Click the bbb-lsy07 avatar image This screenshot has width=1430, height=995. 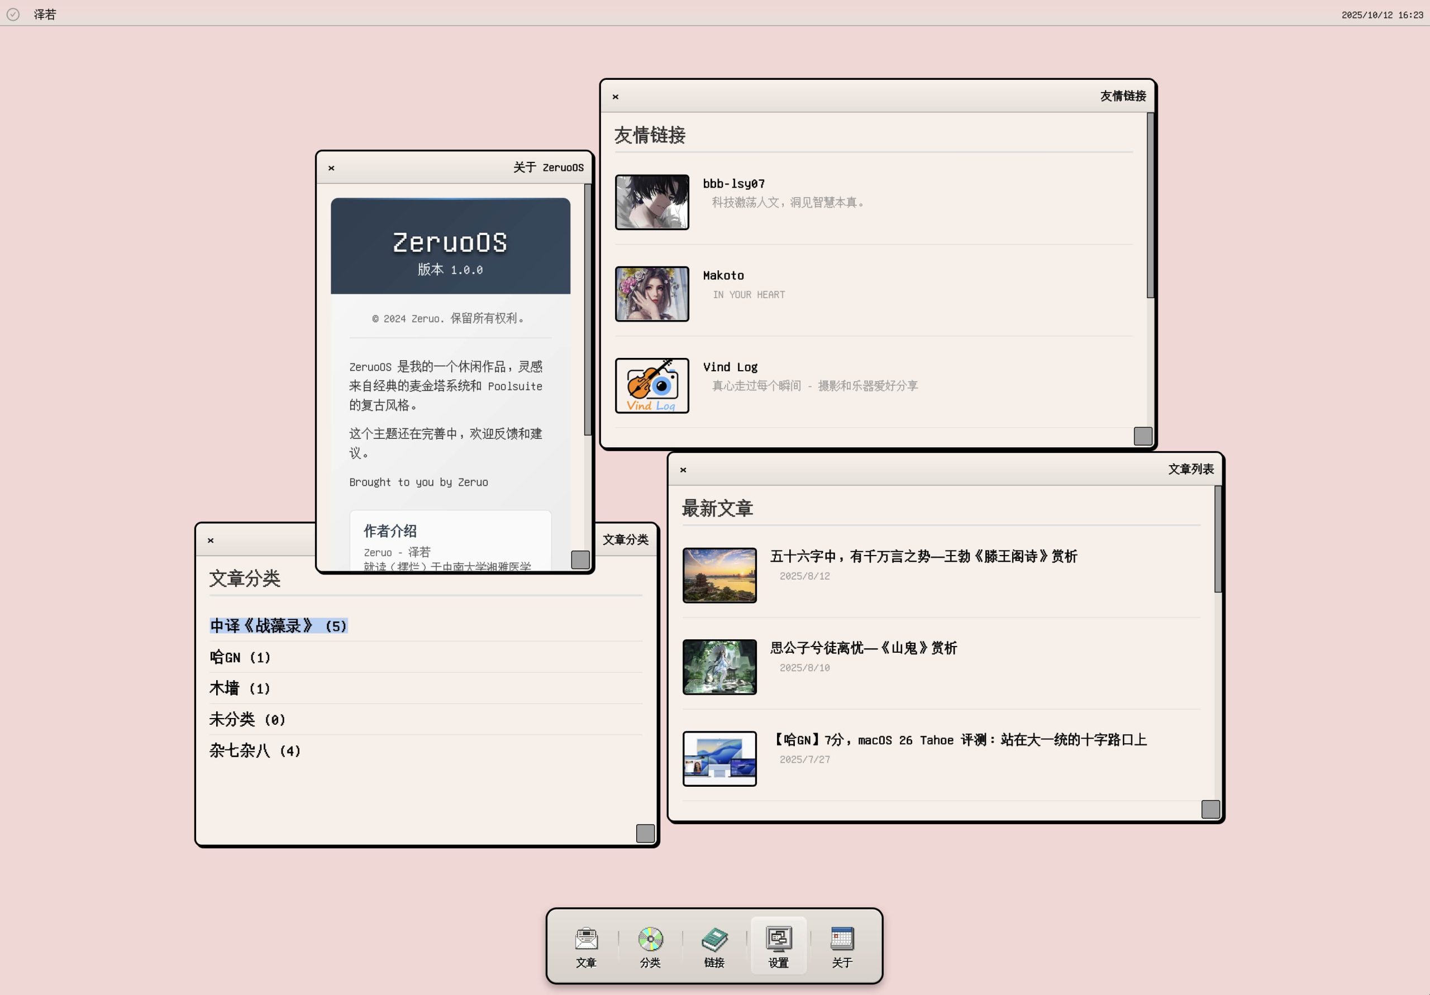(651, 202)
